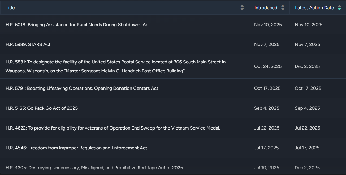Click the Sep 4, 2025 latest action date
This screenshot has width=346, height=175.
(307, 108)
